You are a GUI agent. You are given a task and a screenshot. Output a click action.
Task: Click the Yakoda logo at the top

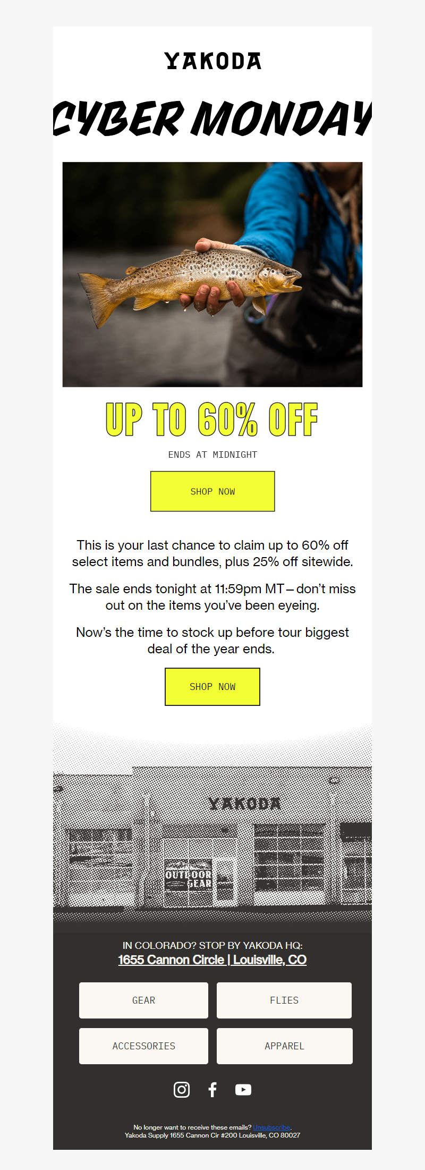[x=212, y=61]
